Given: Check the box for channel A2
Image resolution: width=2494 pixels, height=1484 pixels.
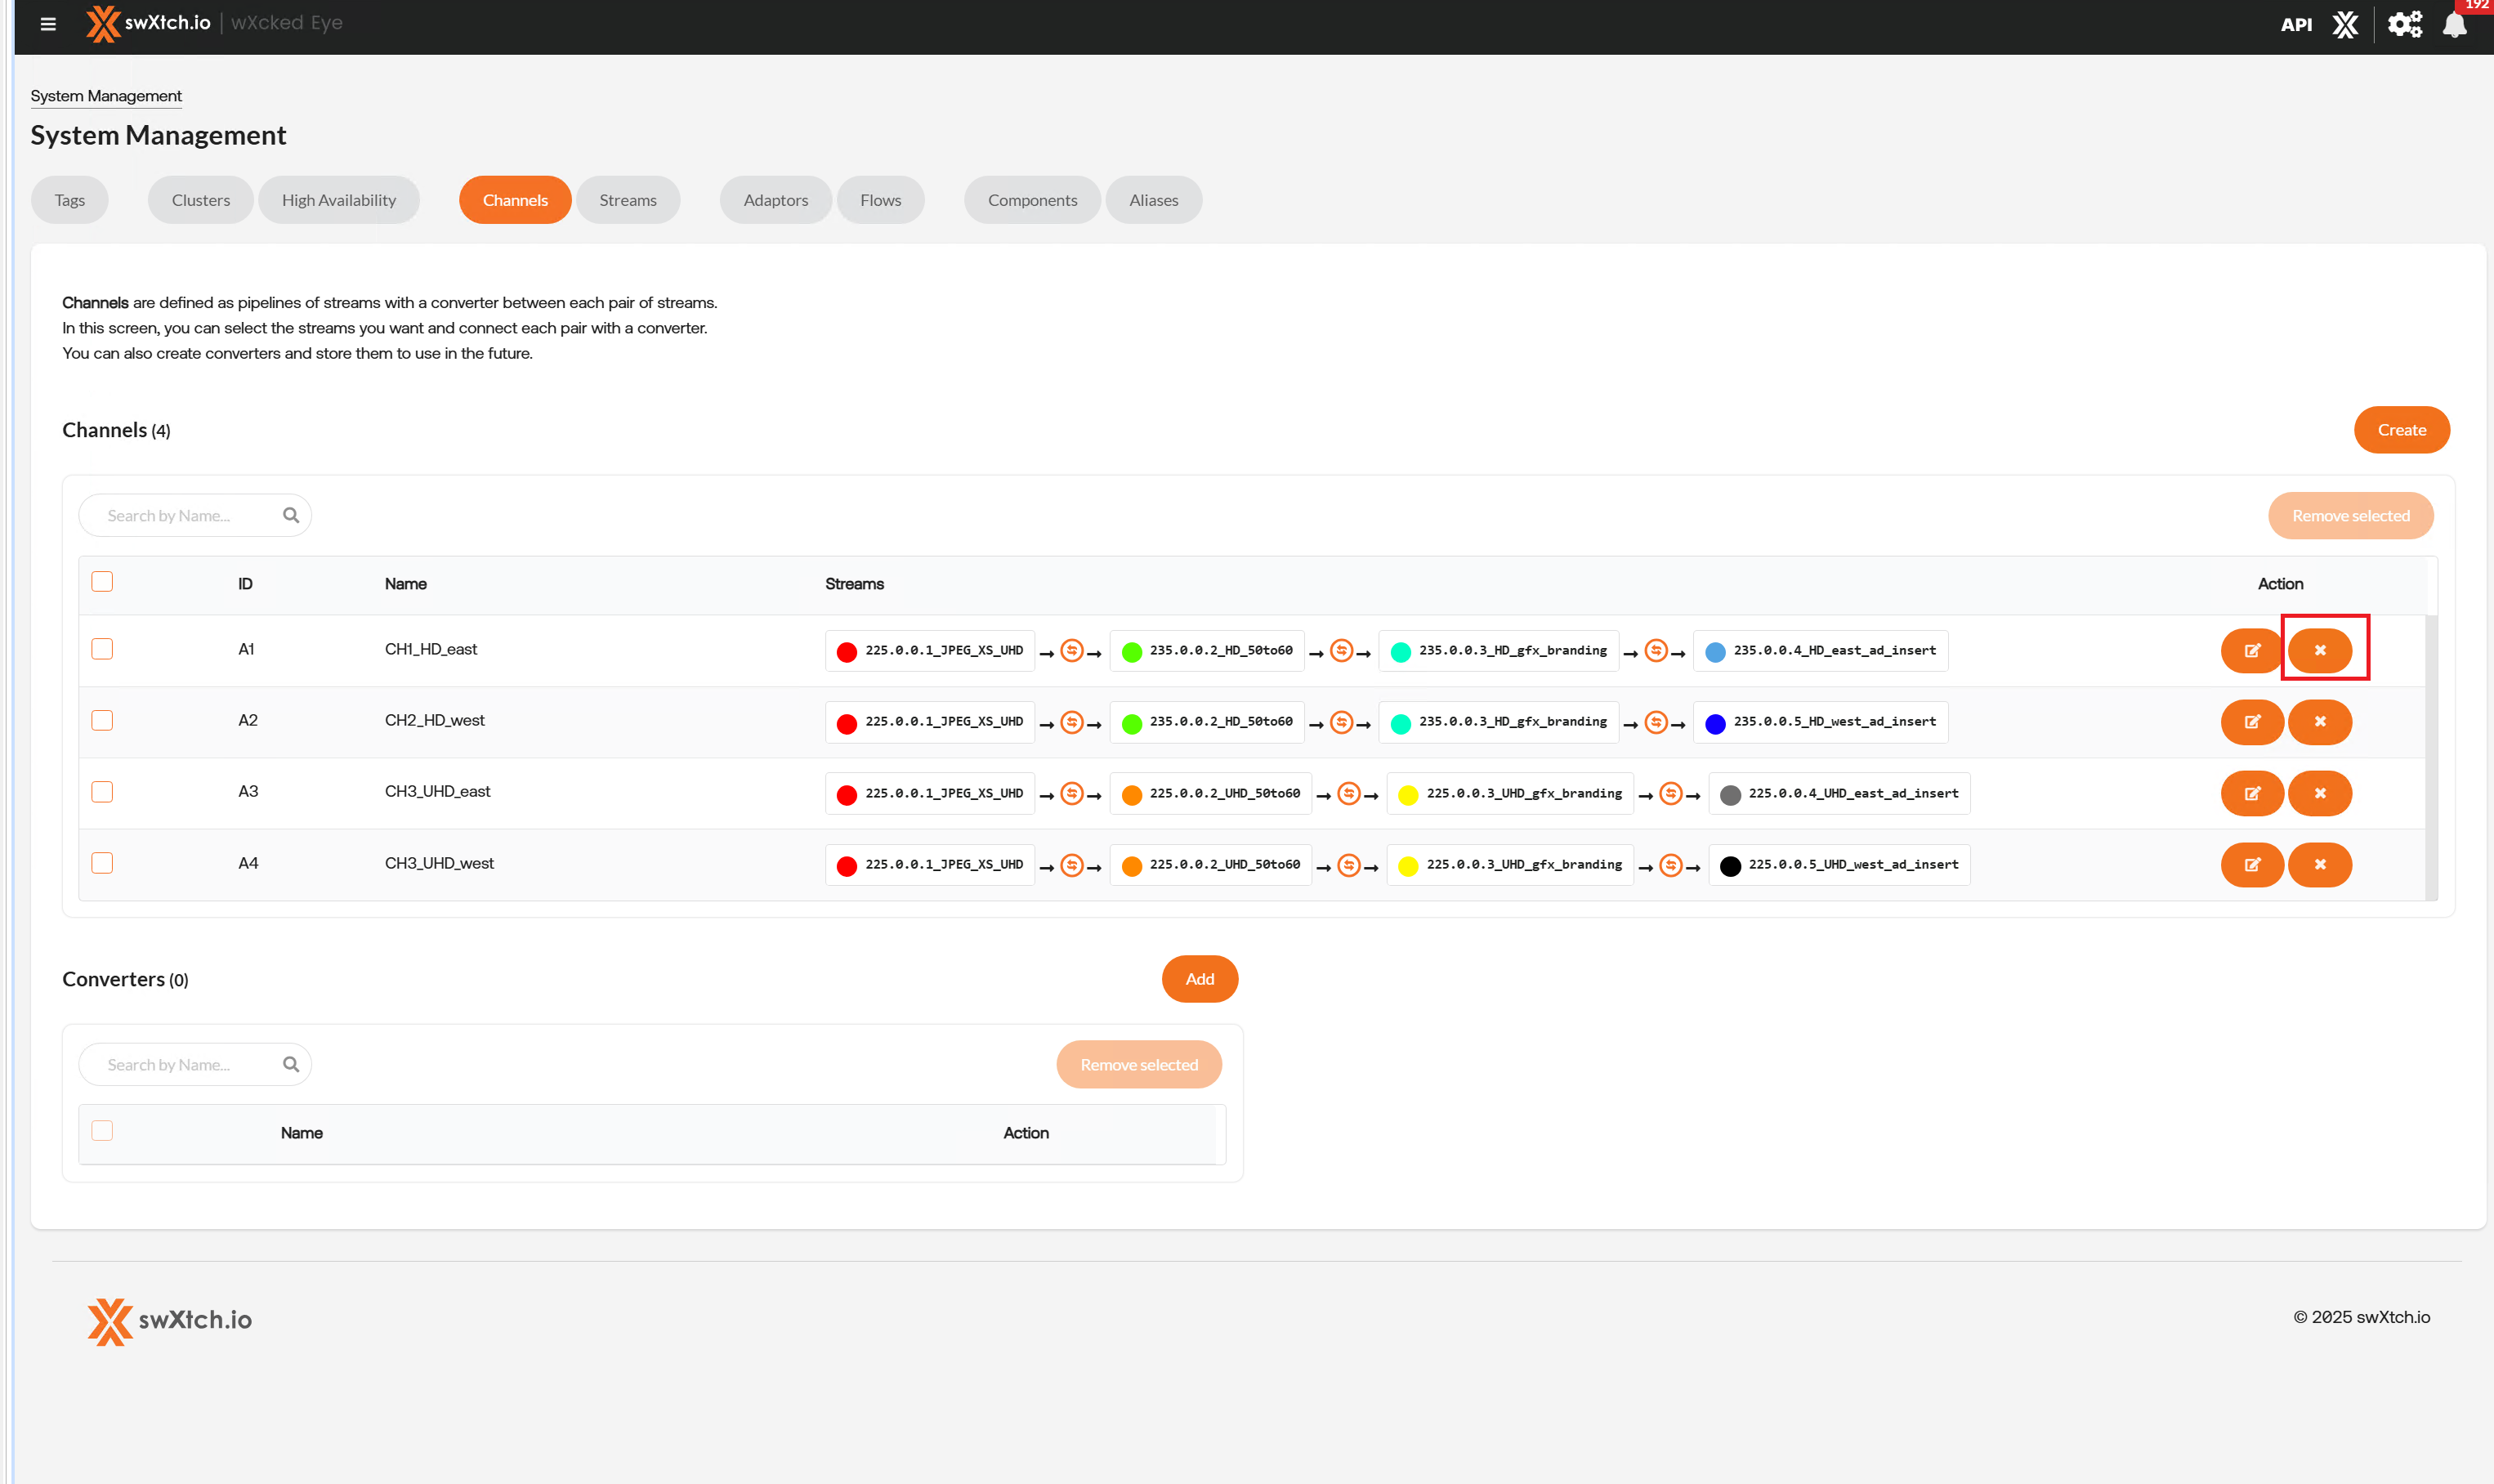Looking at the screenshot, I should click(102, 721).
